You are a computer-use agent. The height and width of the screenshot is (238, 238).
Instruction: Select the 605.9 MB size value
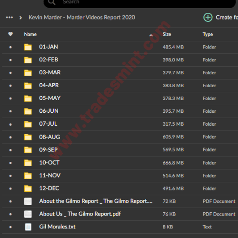[x=173, y=137]
